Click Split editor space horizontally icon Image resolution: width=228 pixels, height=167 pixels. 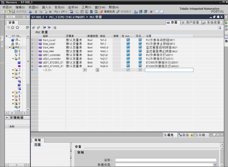(x=157, y=12)
